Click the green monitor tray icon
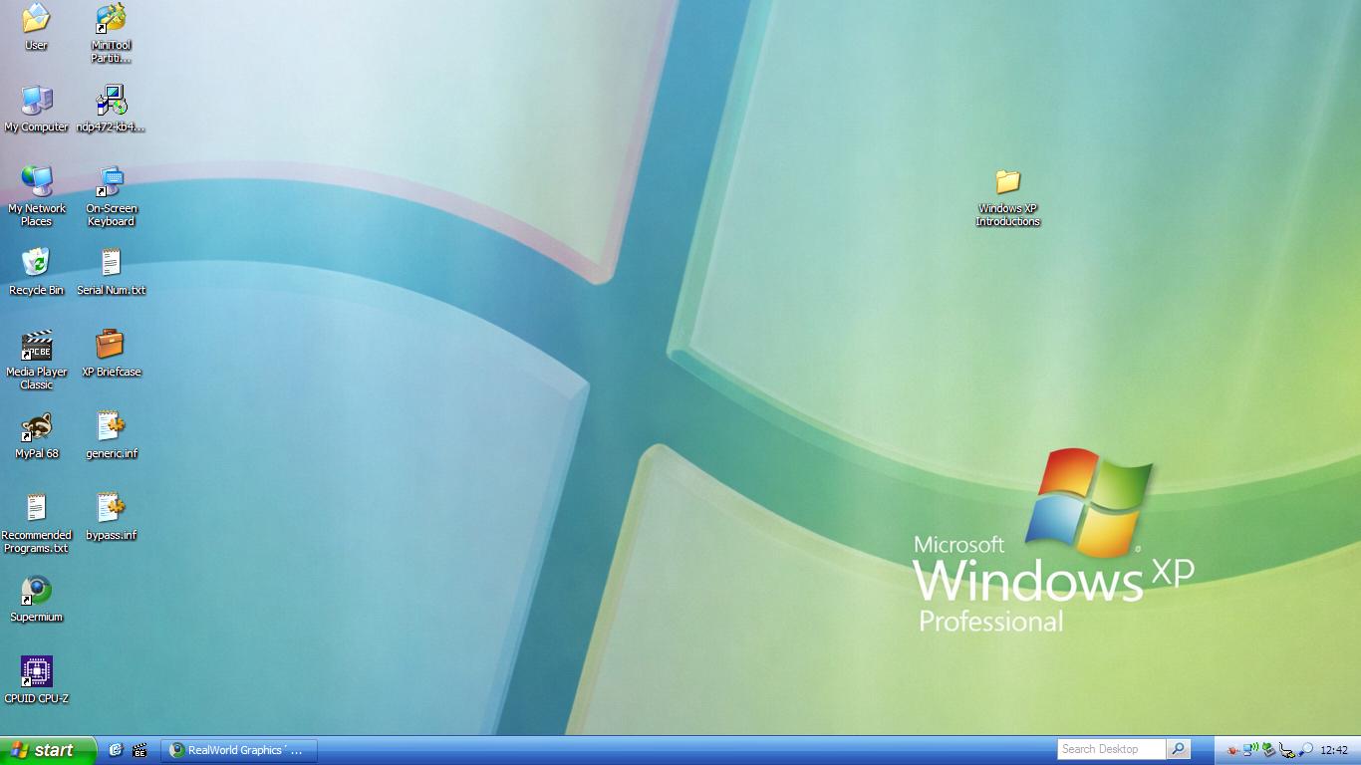The image size is (1361, 765). tap(1268, 750)
